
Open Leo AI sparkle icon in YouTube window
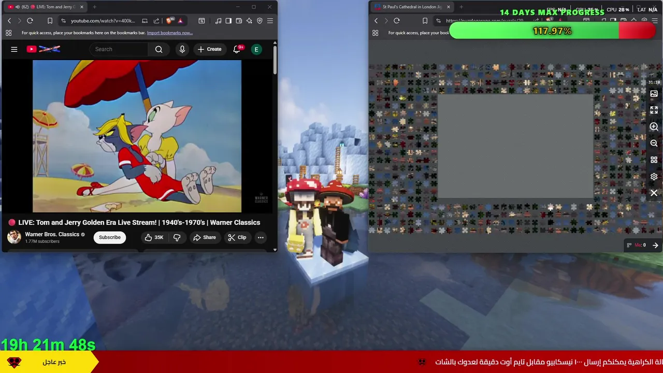coord(249,21)
